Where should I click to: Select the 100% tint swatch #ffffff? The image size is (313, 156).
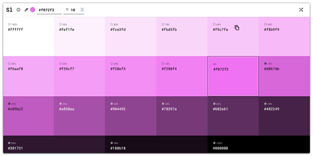(x=28, y=37)
